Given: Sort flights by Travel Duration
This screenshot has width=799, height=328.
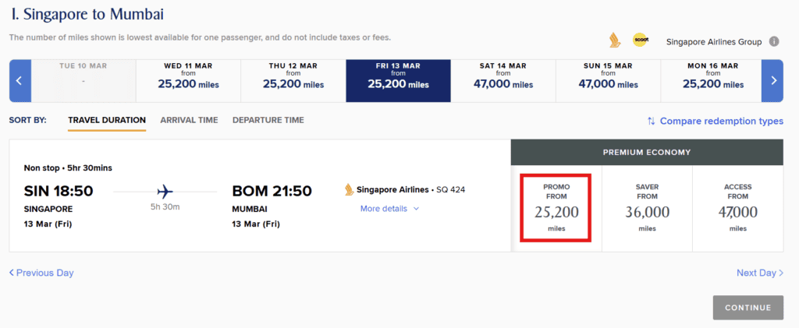Looking at the screenshot, I should (x=107, y=120).
